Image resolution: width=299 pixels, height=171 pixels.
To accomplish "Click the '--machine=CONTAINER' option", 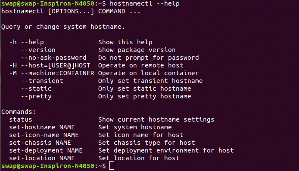I will click(x=57, y=73).
